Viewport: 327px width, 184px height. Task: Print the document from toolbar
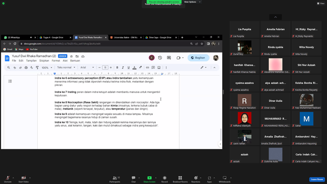coord(26,67)
